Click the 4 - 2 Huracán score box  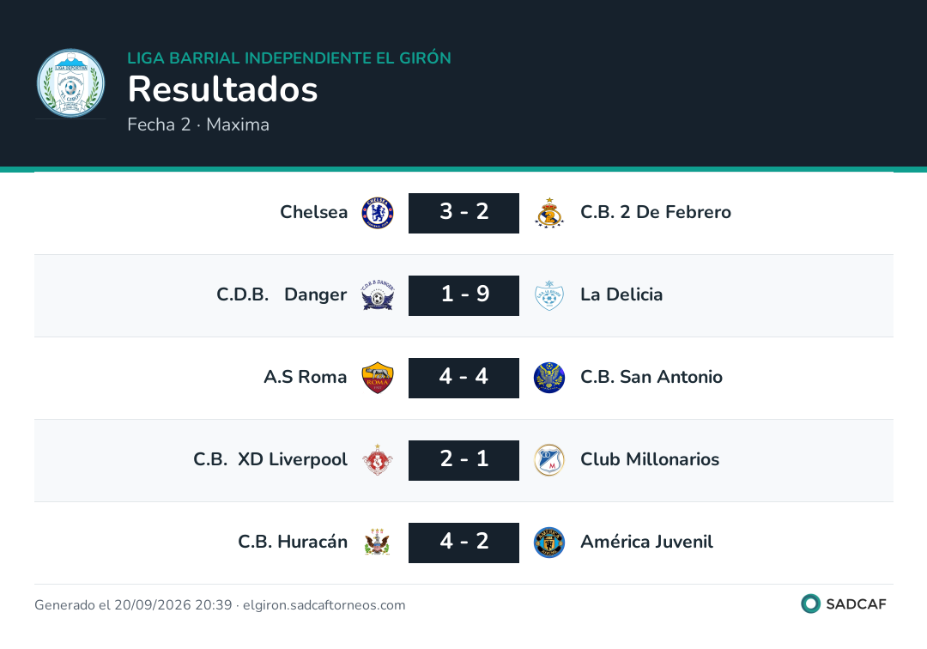pos(464,543)
